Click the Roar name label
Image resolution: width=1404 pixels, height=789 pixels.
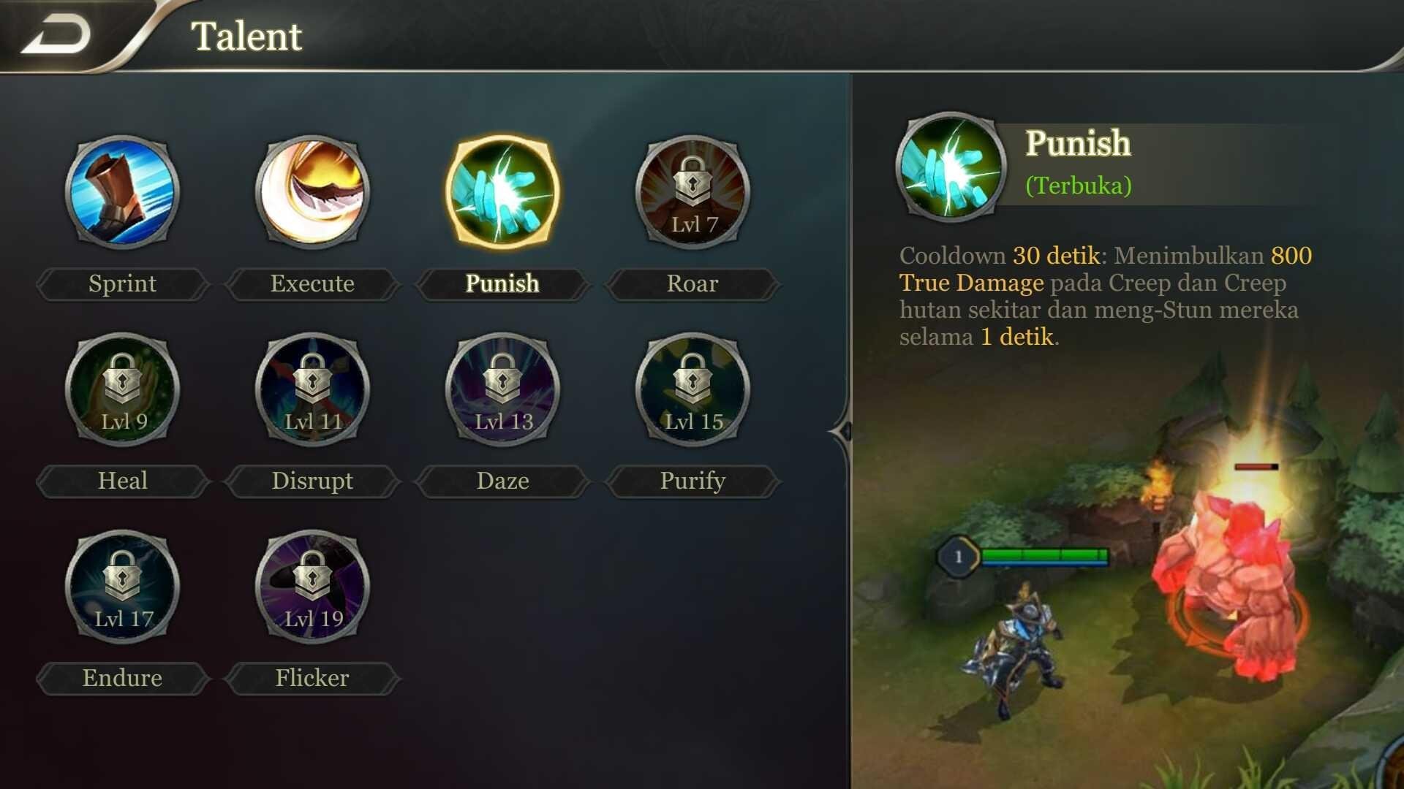tap(692, 283)
